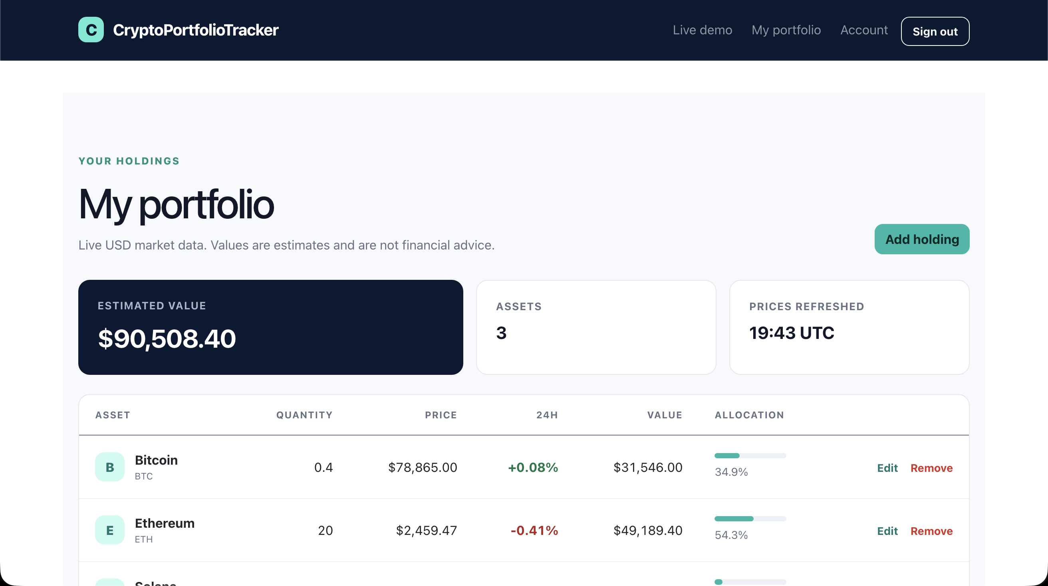The width and height of the screenshot is (1048, 586).
Task: Click the Prices refreshed time 19:43 UTC
Action: tap(791, 333)
